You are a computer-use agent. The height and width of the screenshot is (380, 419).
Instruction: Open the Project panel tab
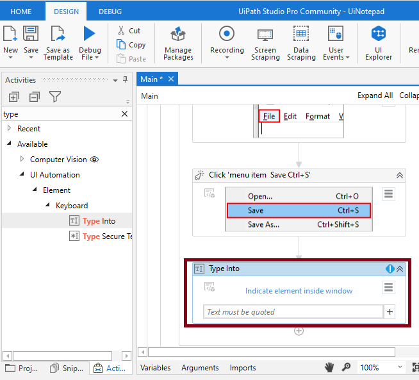21,368
